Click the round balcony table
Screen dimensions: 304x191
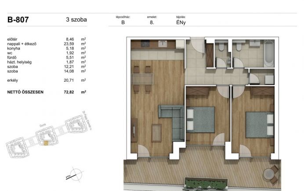click(x=269, y=174)
